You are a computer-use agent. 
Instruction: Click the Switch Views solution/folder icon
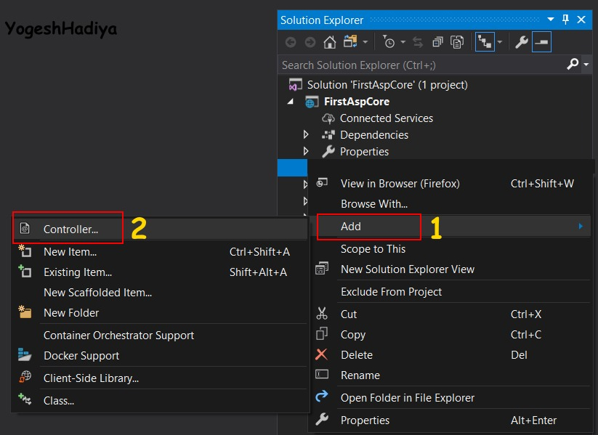pos(352,42)
